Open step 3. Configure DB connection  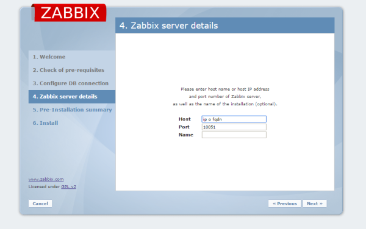click(x=71, y=83)
